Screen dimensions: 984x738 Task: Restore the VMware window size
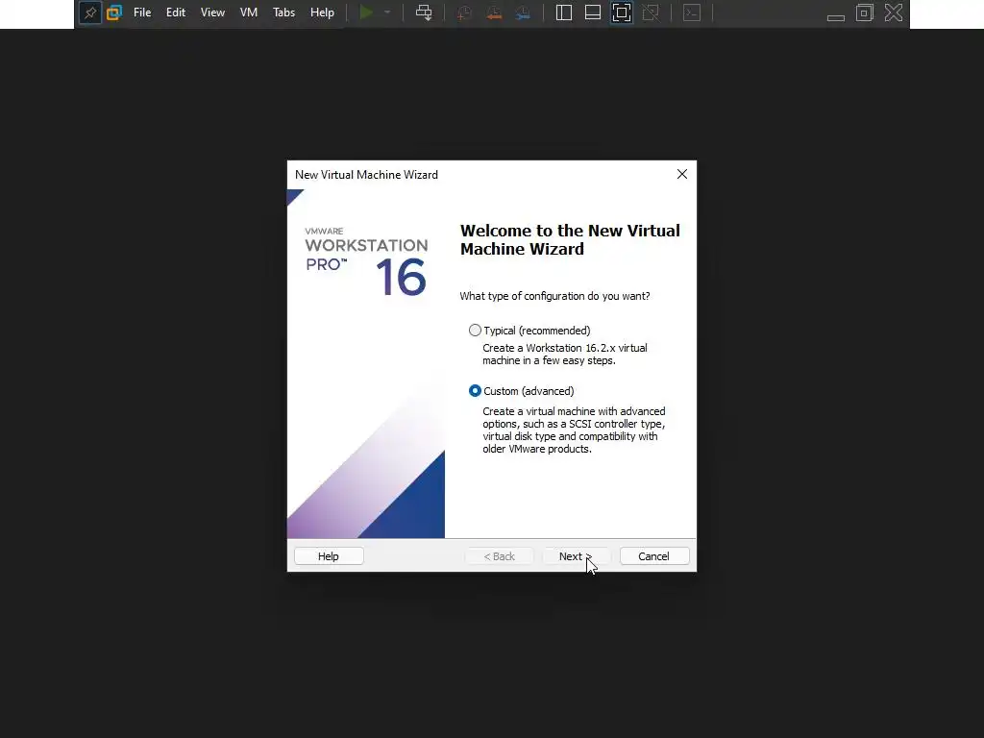(865, 12)
